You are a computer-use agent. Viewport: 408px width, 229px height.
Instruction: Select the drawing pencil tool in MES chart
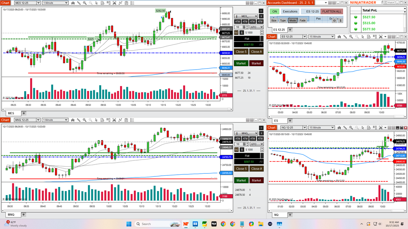point(79,3)
